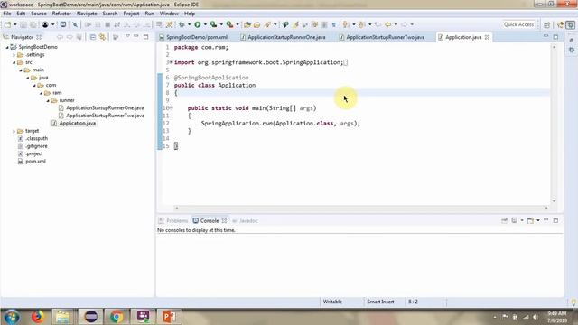578x325 pixels.
Task: Collapse the src folder
Action: point(14,62)
